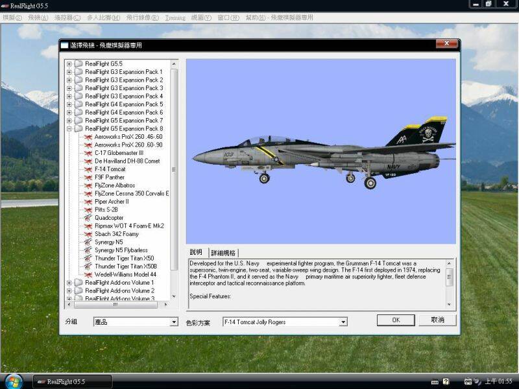
Task: Click the airplane icon beside Sbach 342 Foamy
Action: pos(88,234)
